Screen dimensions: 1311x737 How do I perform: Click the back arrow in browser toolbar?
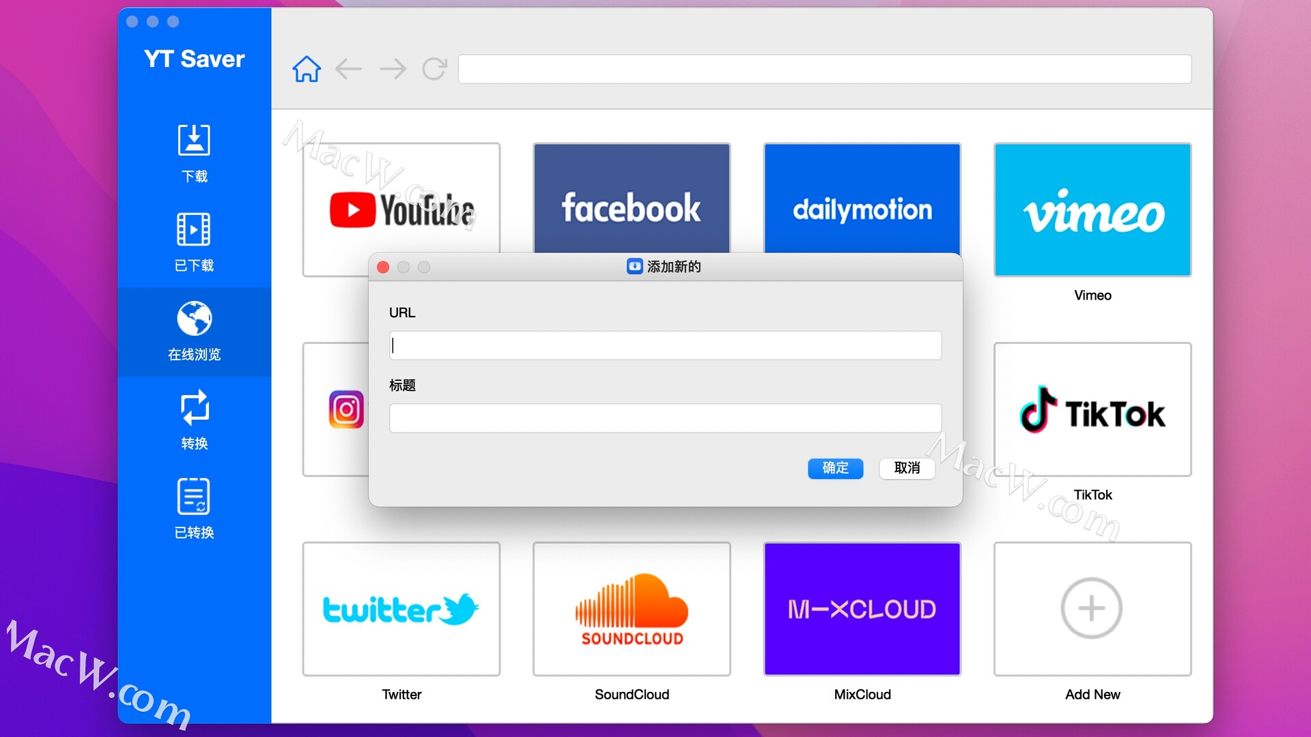pyautogui.click(x=349, y=69)
